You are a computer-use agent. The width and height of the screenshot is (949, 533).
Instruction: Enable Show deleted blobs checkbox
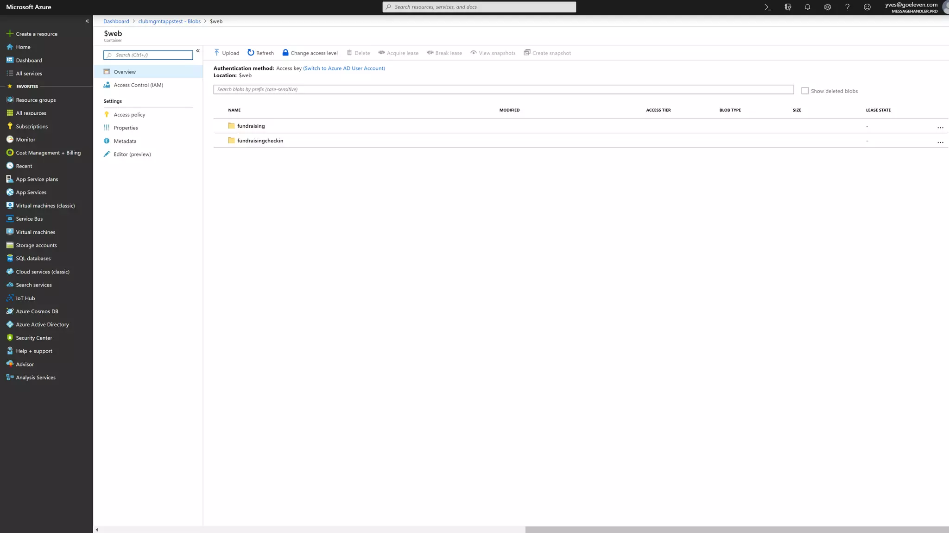(805, 91)
